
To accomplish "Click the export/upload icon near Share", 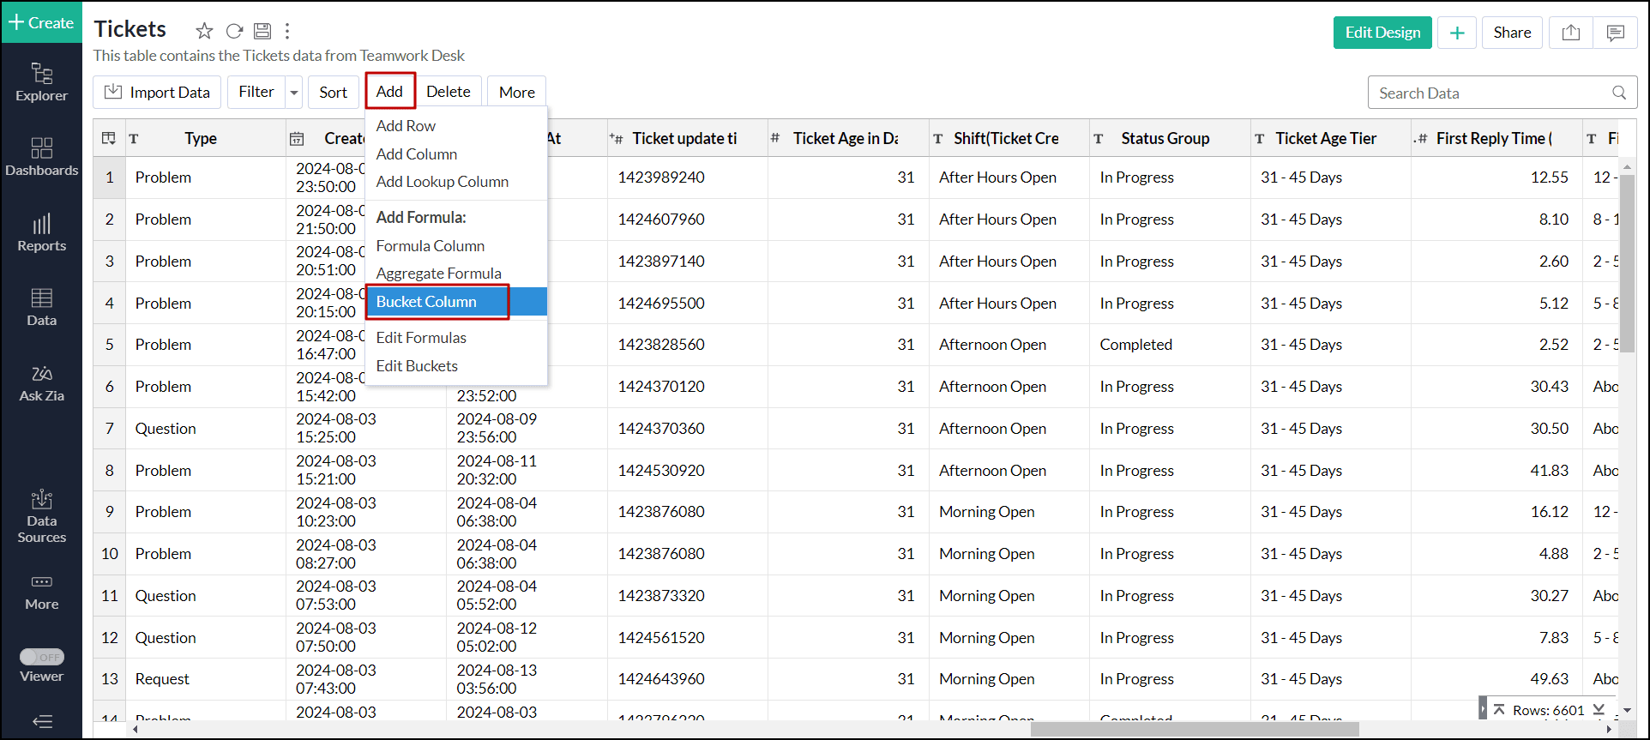I will 1570,33.
